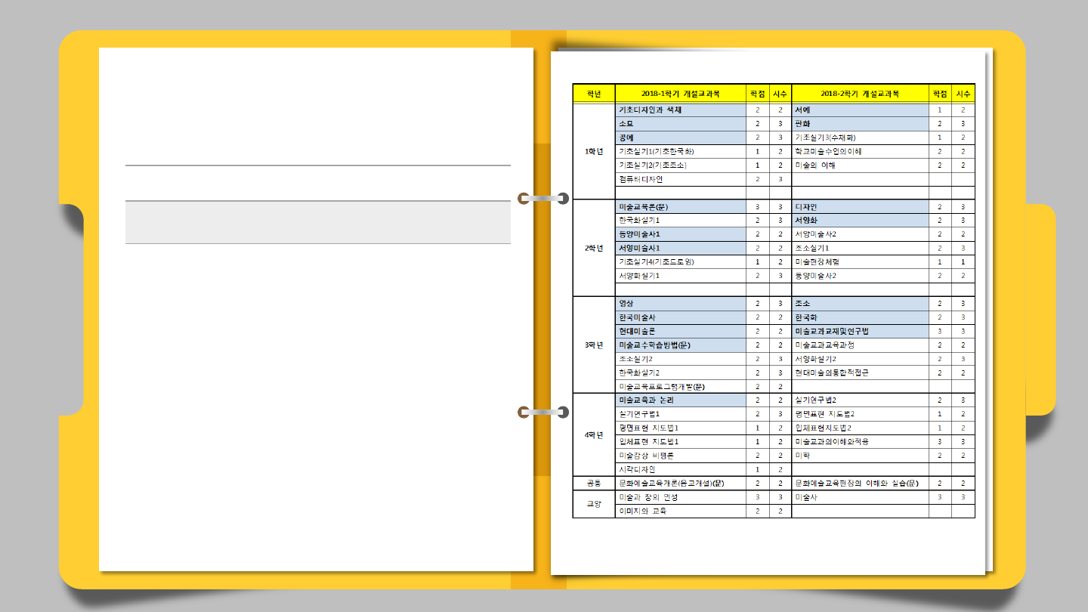Select the left-side folder notch tab

tap(72, 309)
